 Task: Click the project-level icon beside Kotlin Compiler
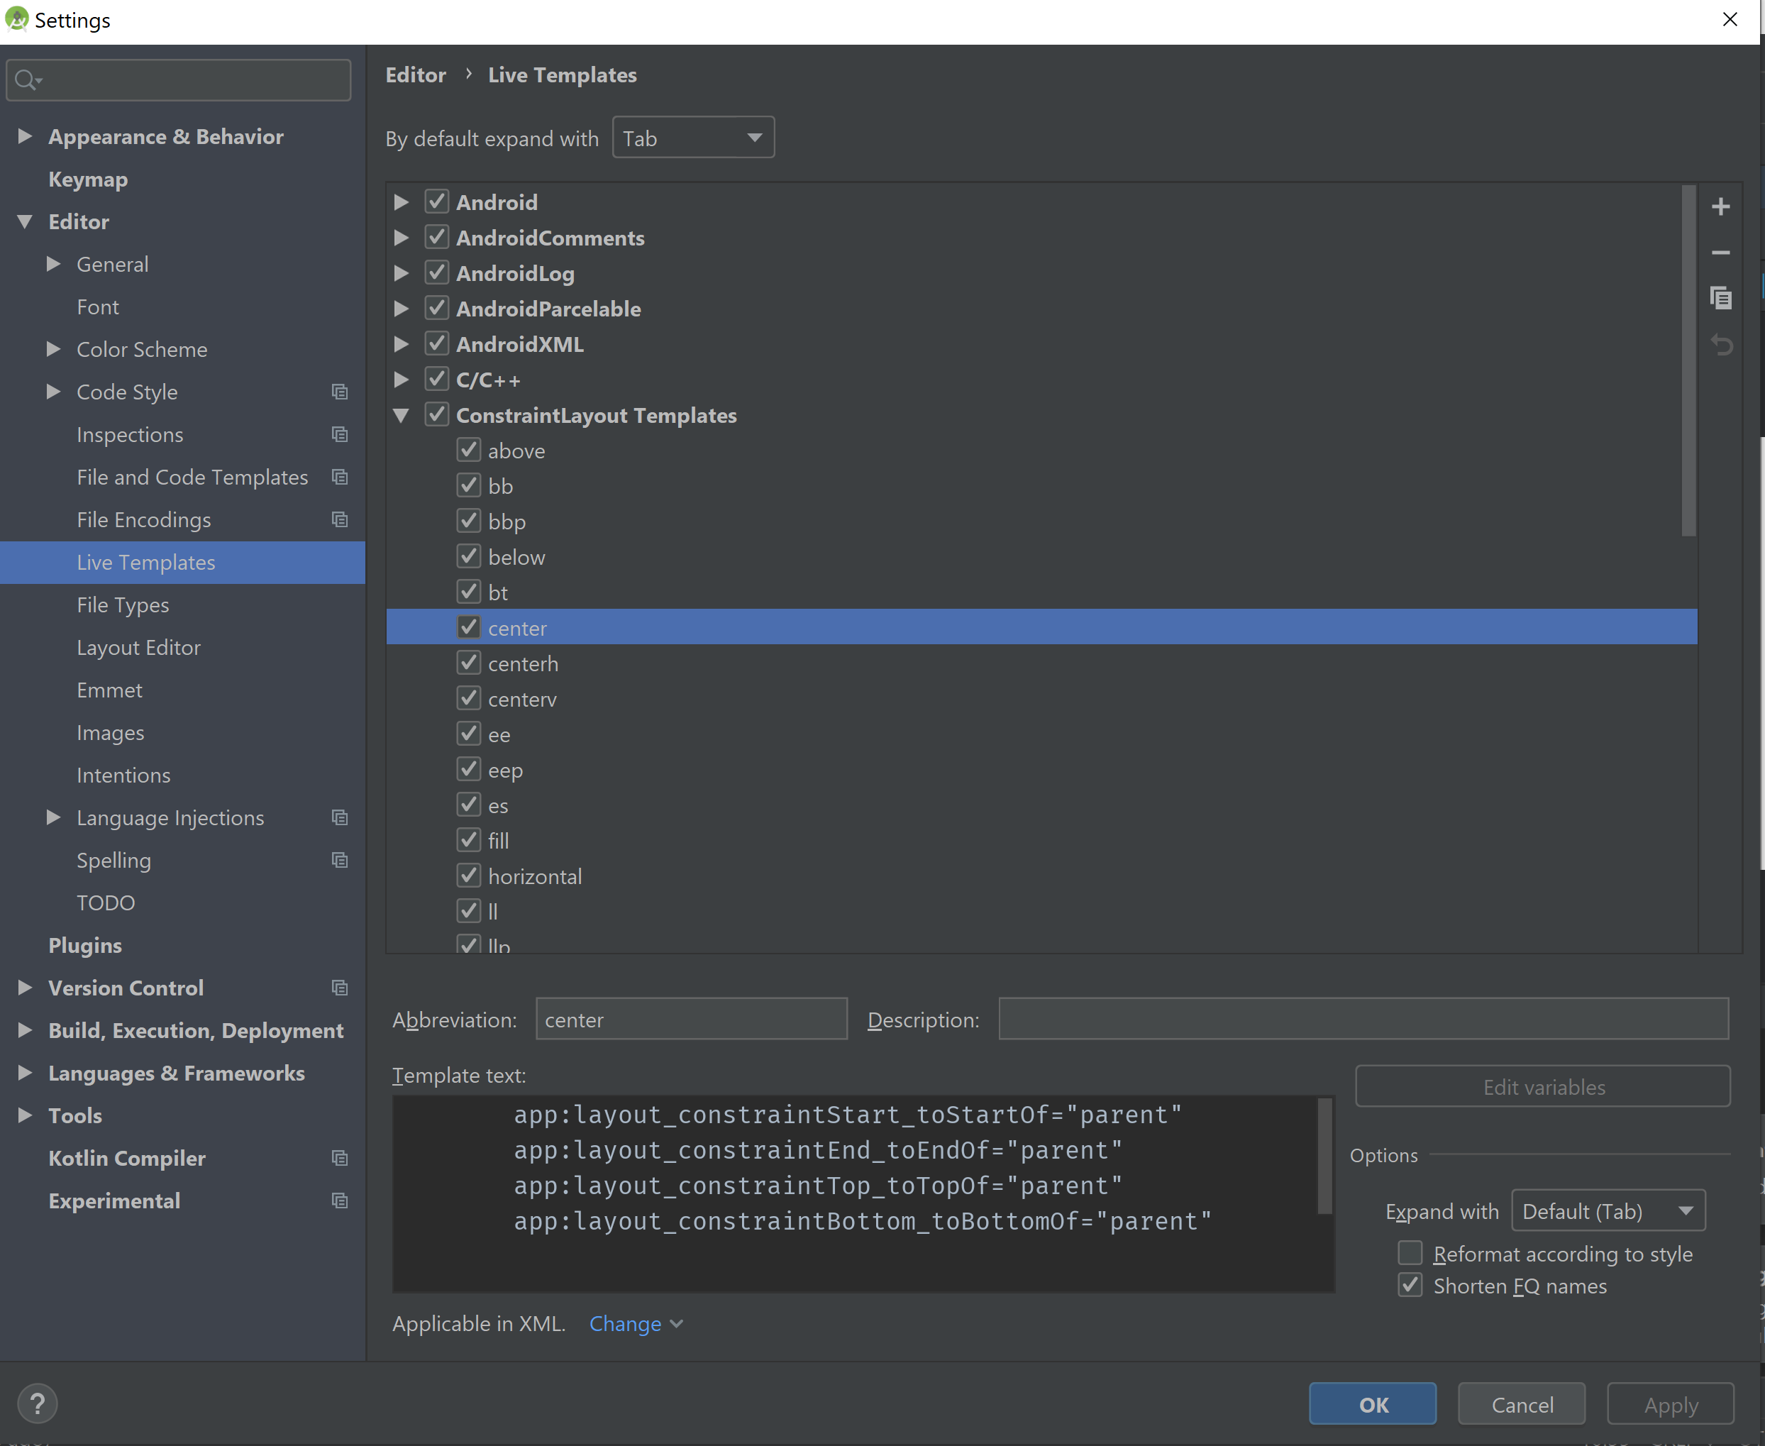pyautogui.click(x=339, y=1158)
